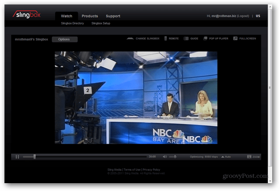Open the Terms of Use link
280x191 pixels.
[x=132, y=170]
